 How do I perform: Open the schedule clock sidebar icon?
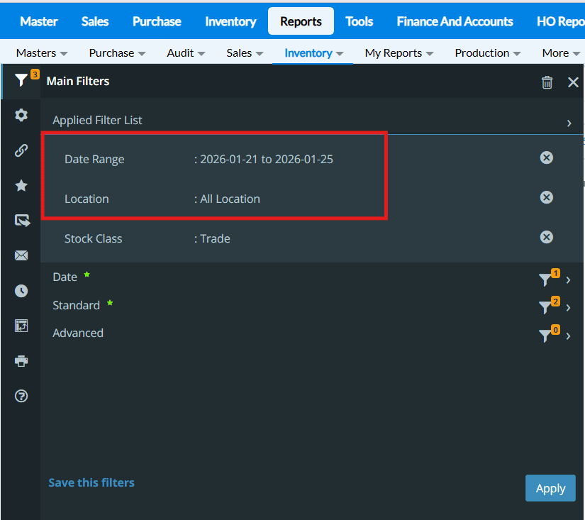[x=21, y=291]
